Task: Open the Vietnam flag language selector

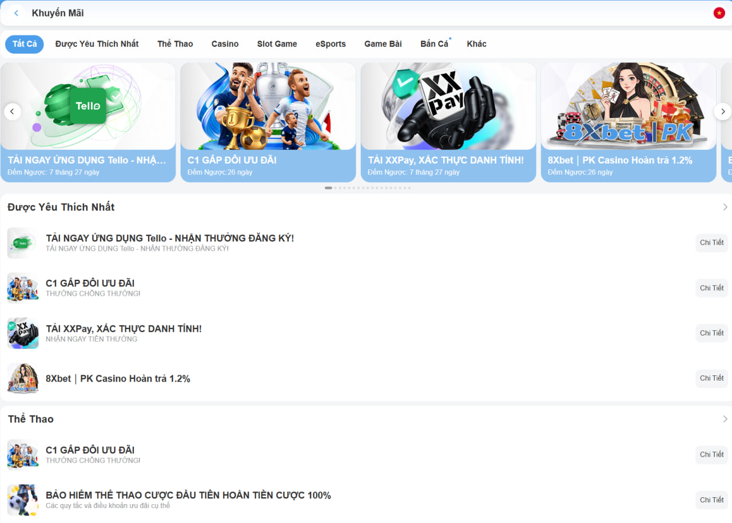Action: pyautogui.click(x=719, y=13)
